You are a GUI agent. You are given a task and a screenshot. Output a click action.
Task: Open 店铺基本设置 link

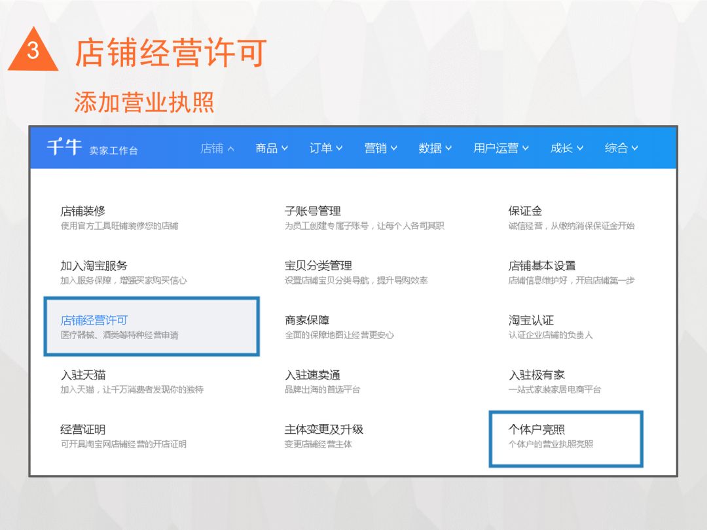pyautogui.click(x=542, y=266)
